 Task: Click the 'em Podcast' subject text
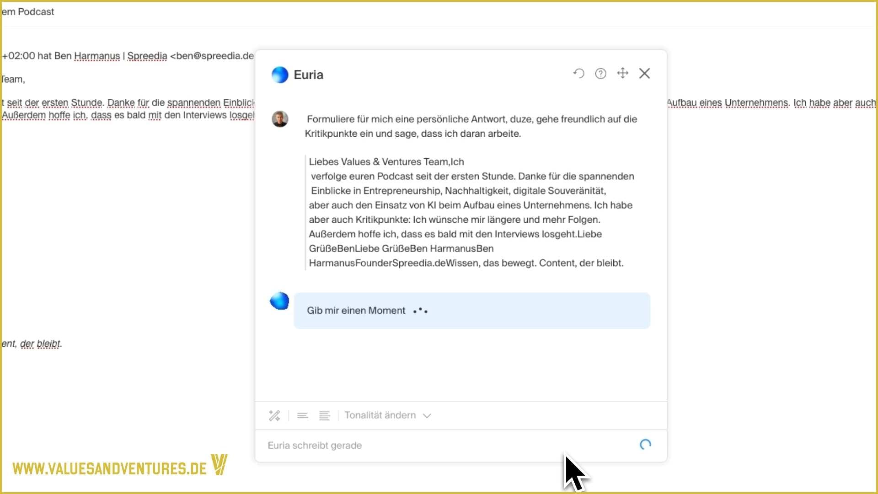[x=28, y=12]
